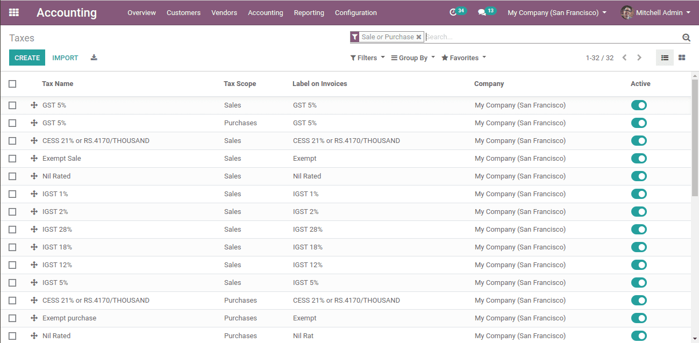Click drag handle of IGST 18% row
699x343 pixels.
[34, 247]
